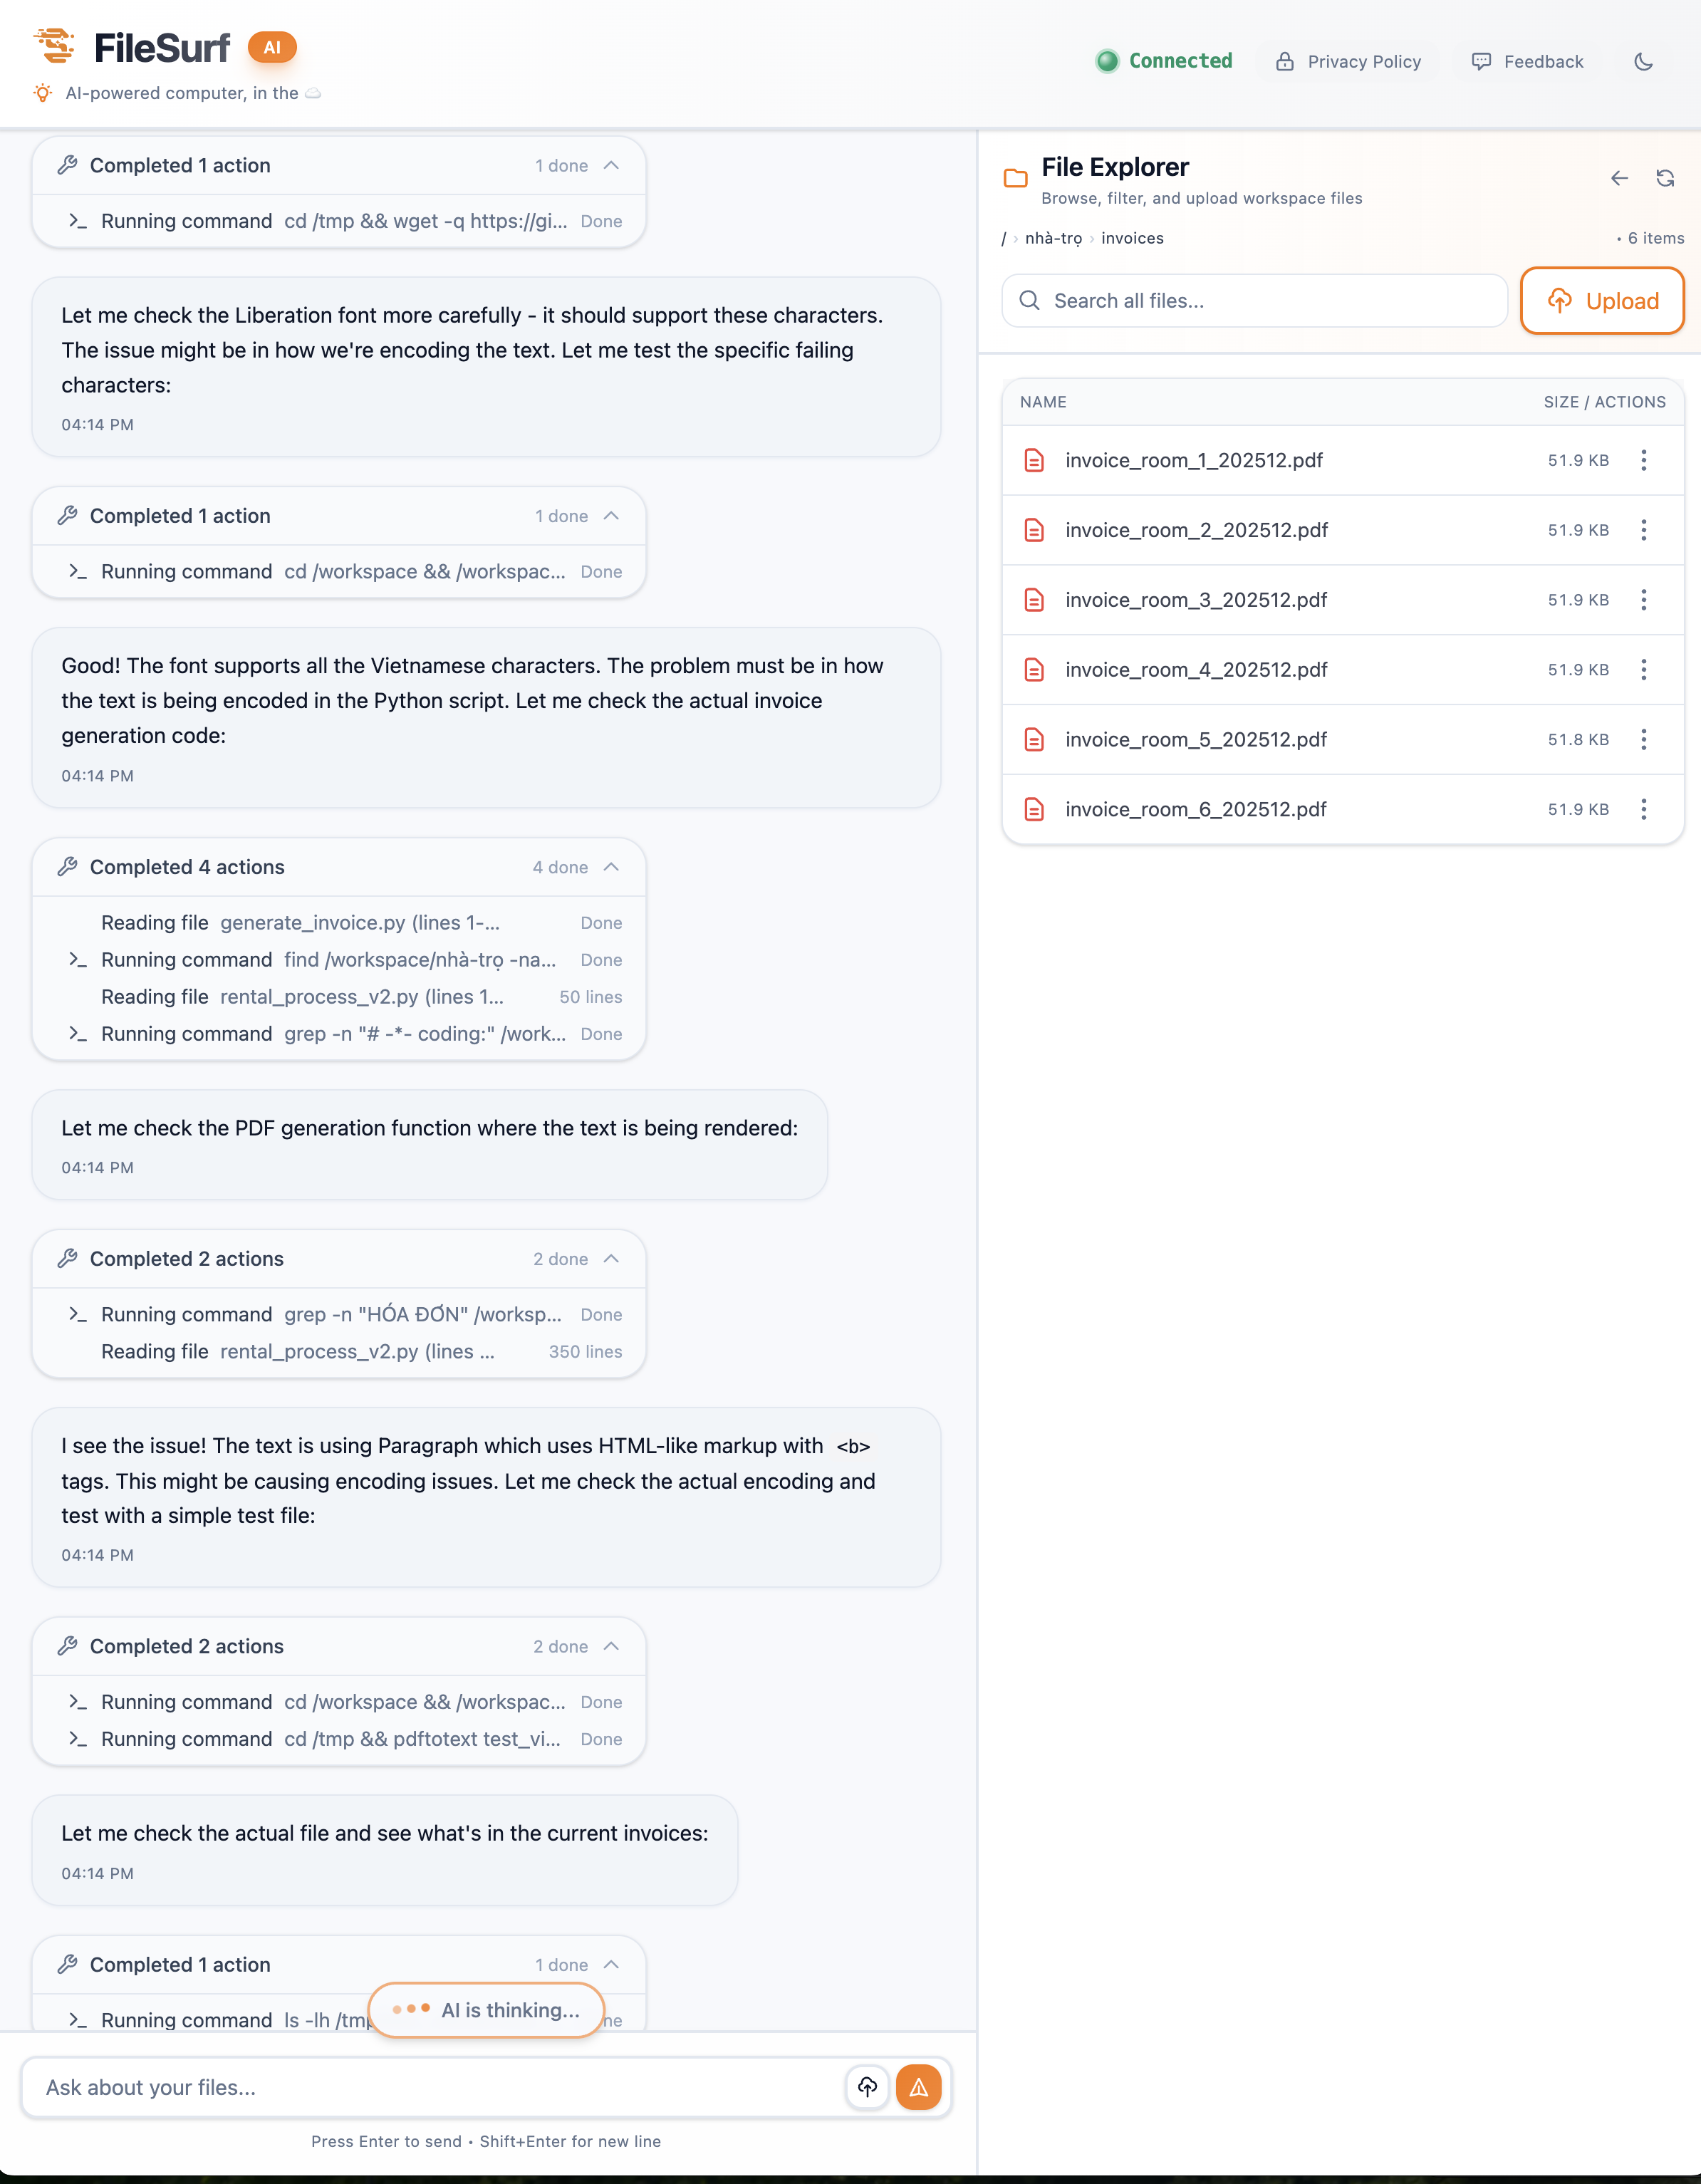Viewport: 1701px width, 2184px height.
Task: Click the upload arrow inside the chat input
Action: click(868, 2087)
